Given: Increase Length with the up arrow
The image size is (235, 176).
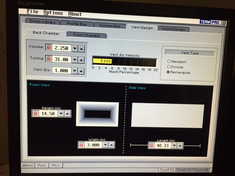Looking at the screenshot, I should pyautogui.click(x=180, y=146).
